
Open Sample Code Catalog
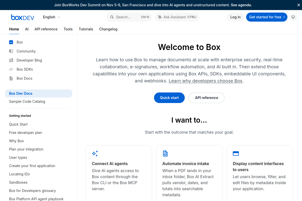point(27,102)
